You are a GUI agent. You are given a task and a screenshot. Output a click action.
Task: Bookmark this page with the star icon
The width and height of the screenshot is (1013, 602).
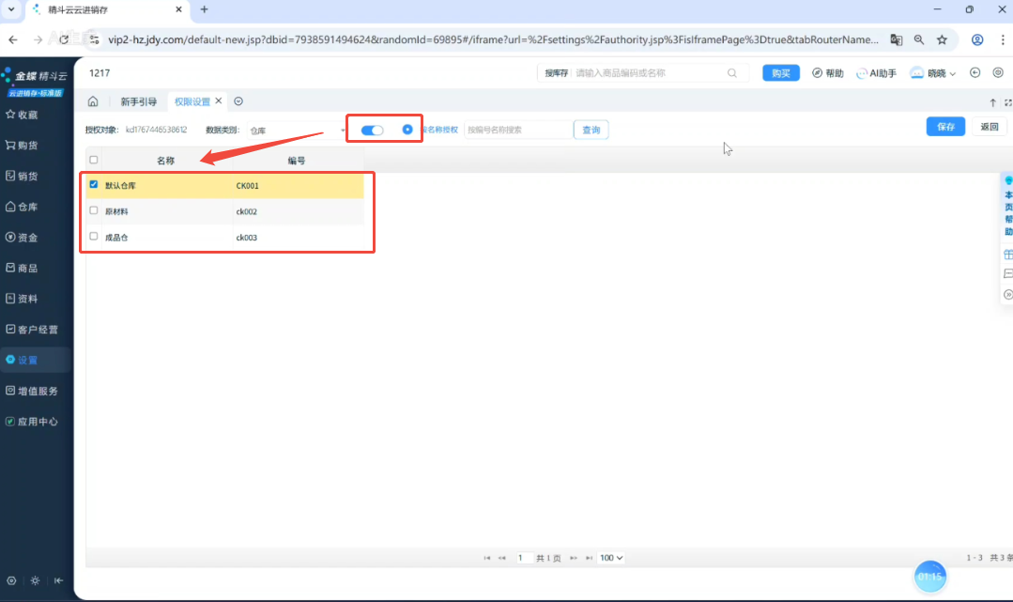pos(942,39)
